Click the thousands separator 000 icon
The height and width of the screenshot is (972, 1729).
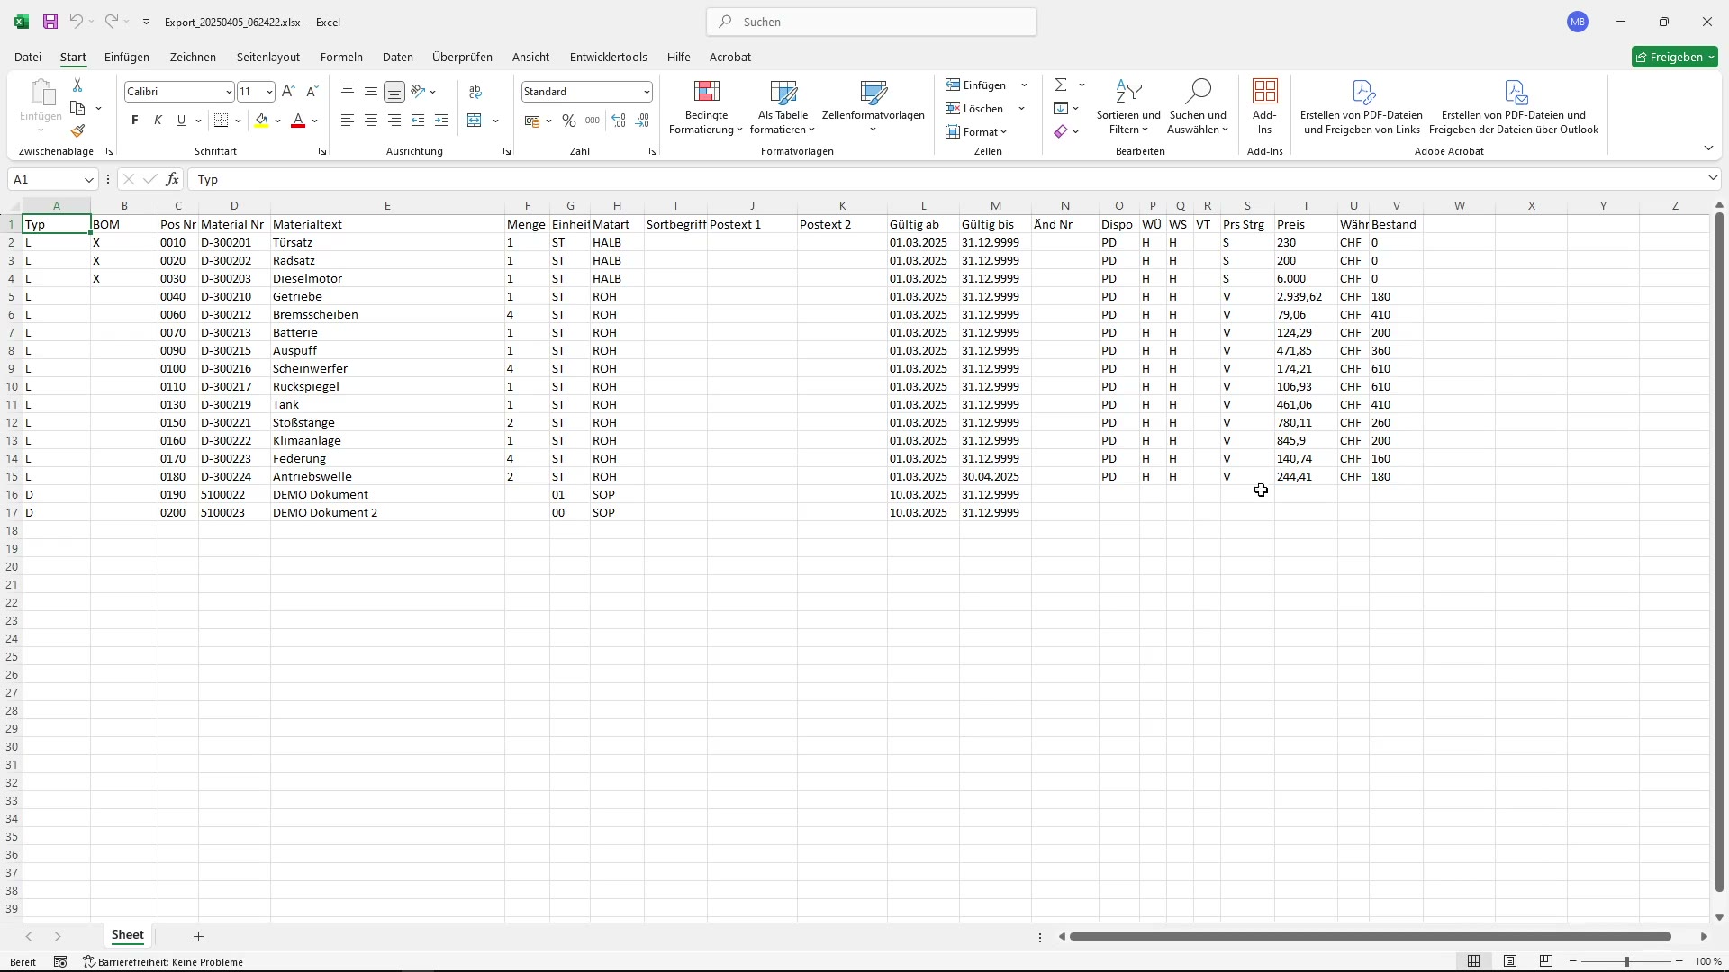coord(593,121)
